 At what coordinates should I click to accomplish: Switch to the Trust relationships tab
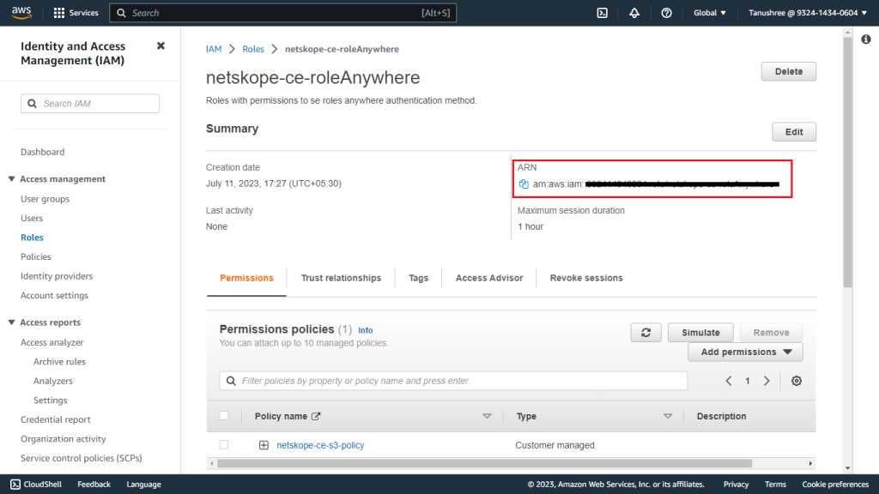click(x=341, y=278)
